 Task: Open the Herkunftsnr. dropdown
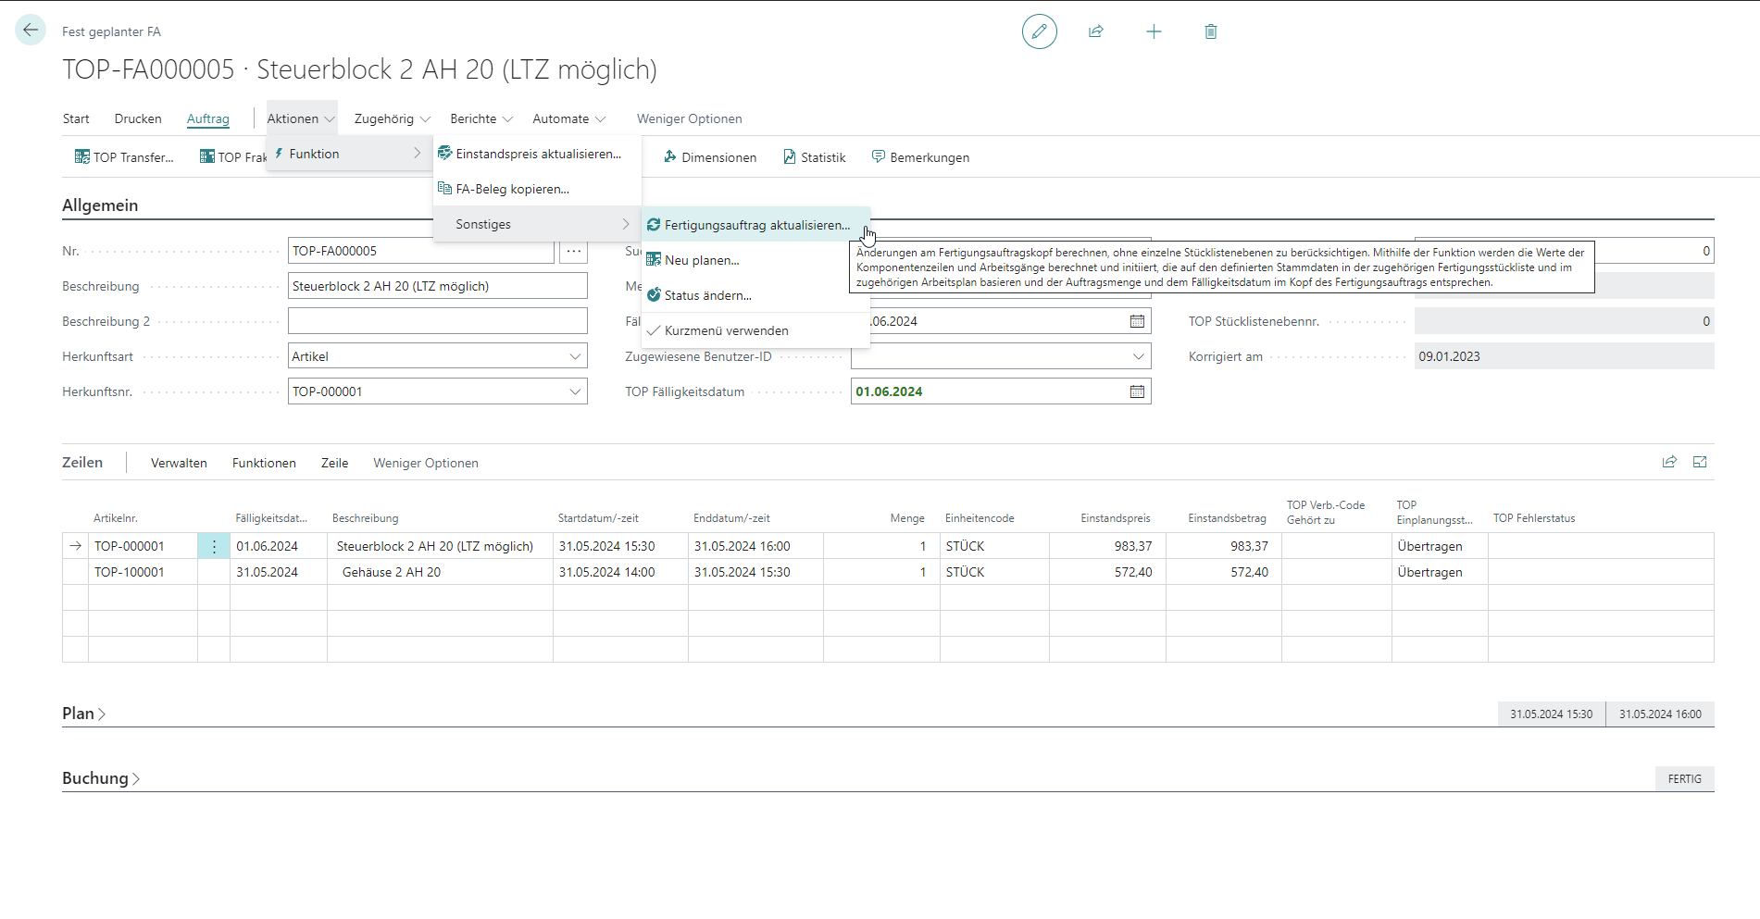click(x=575, y=391)
